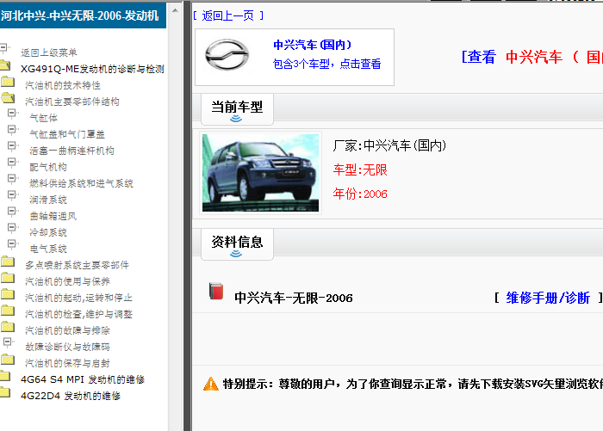The width and height of the screenshot is (603, 431).
Task: Expand 汽油机的故障与排除 tree node
Action: [x=67, y=330]
